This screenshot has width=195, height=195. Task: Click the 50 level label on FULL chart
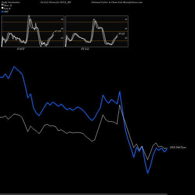126,28
